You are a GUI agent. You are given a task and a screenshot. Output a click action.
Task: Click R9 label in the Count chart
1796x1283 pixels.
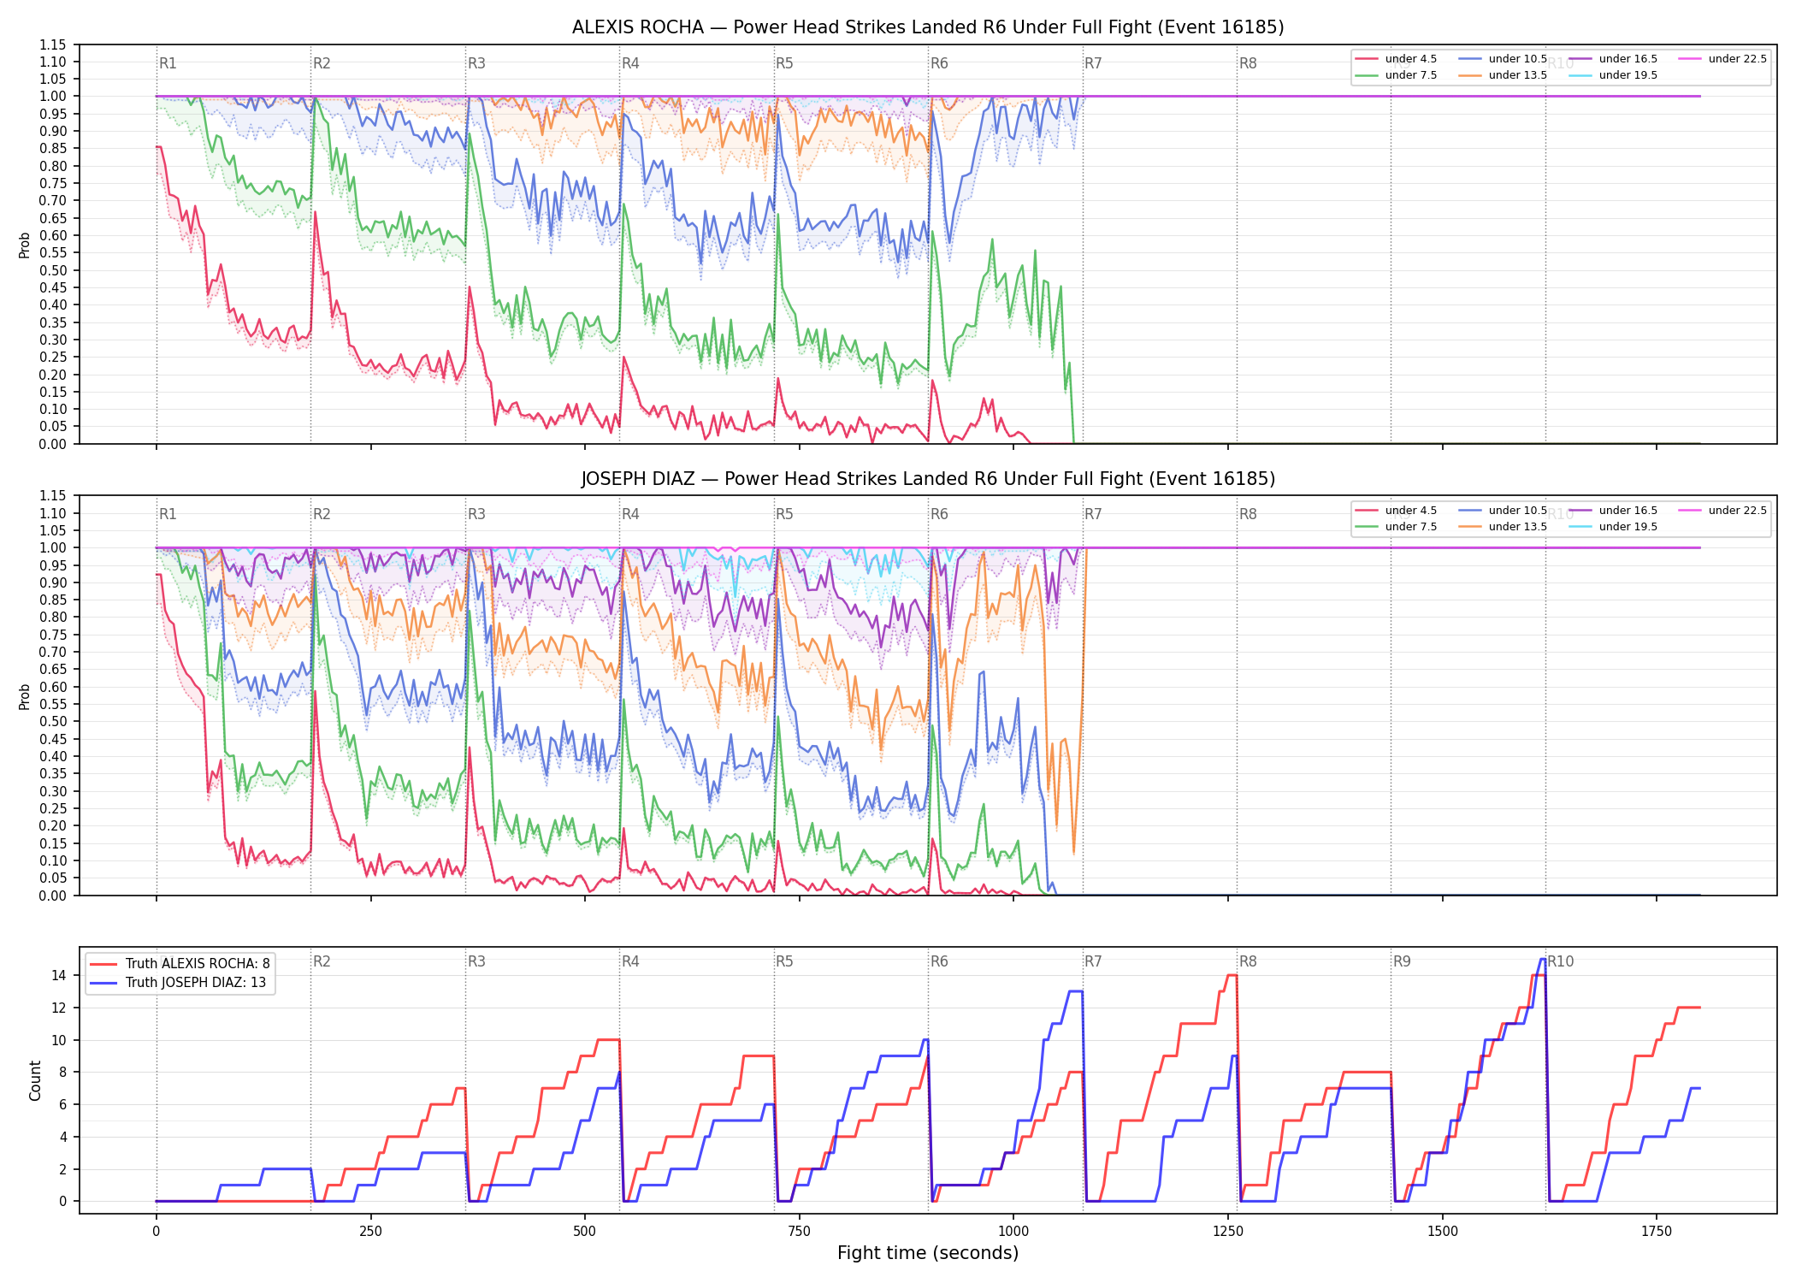click(x=1402, y=961)
